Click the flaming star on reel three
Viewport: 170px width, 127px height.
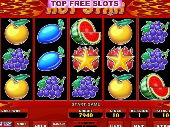click(86, 59)
